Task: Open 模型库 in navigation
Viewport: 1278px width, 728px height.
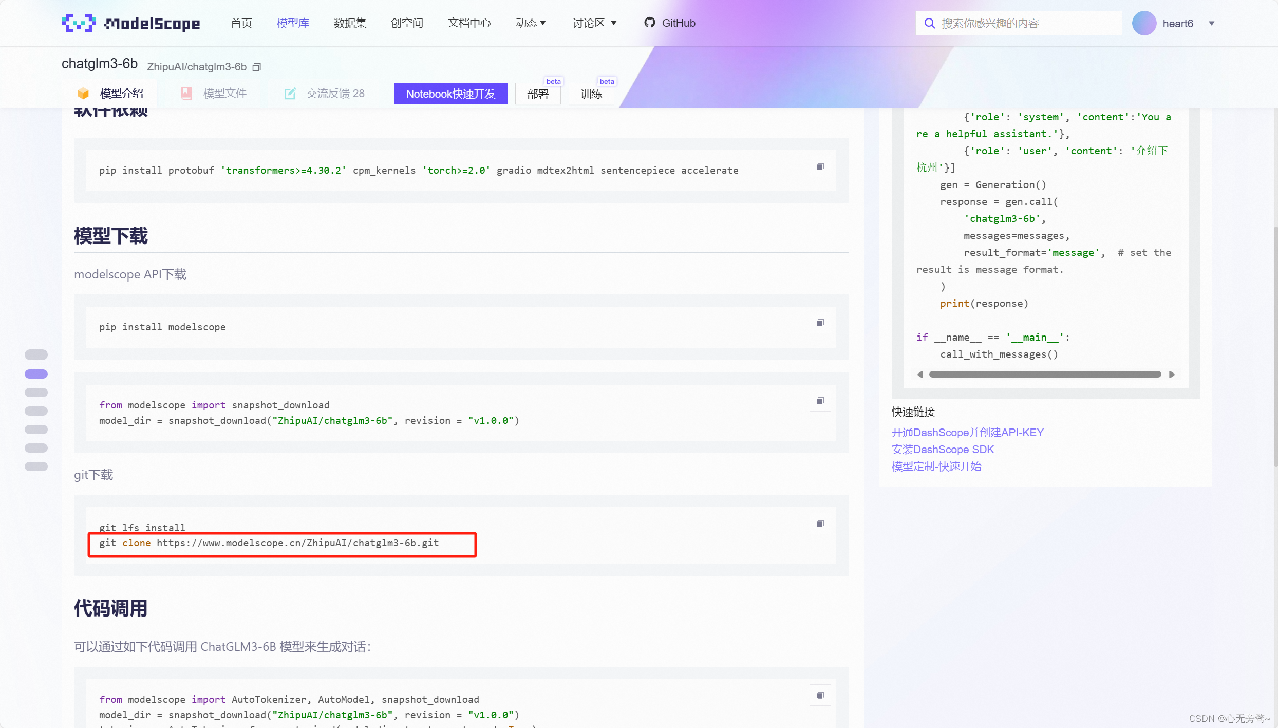Action: coord(293,23)
